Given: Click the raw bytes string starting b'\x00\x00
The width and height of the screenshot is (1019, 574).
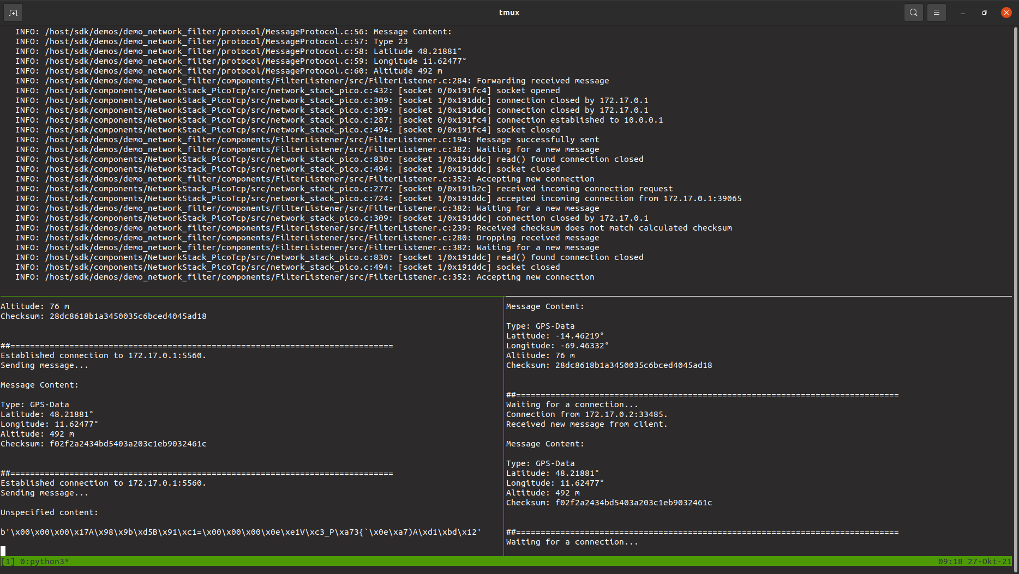Looking at the screenshot, I should coord(241,532).
